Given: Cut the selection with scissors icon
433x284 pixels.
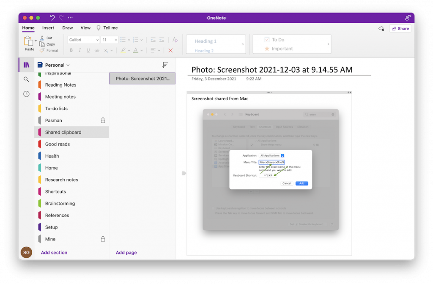Looking at the screenshot, I should pos(42,38).
